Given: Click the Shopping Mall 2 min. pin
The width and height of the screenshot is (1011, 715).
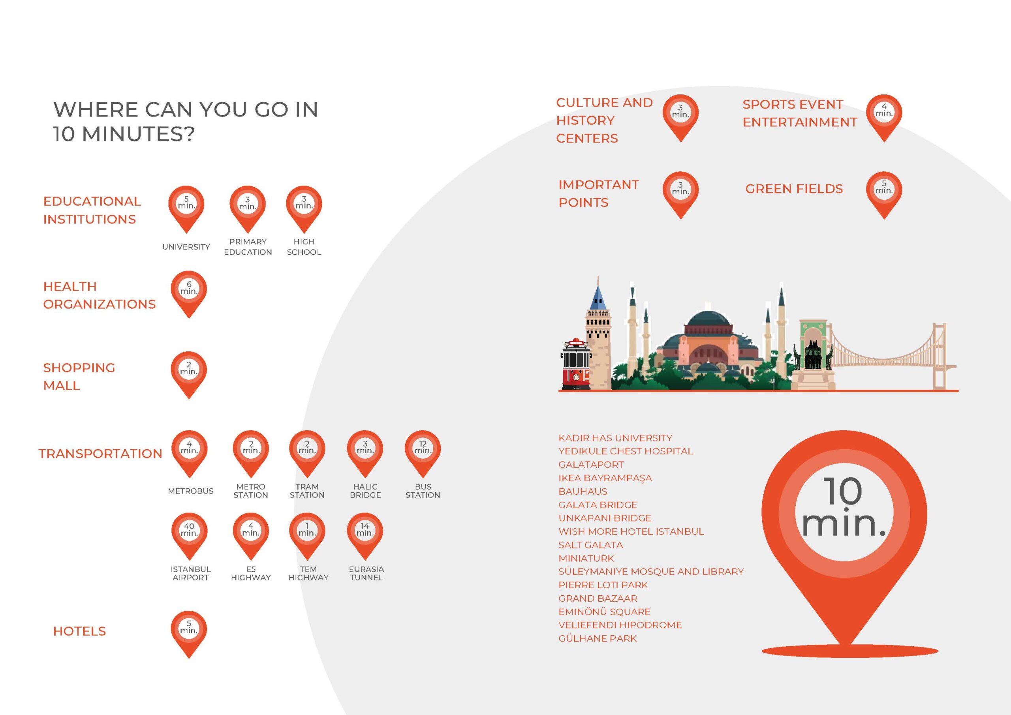Looking at the screenshot, I should click(188, 375).
